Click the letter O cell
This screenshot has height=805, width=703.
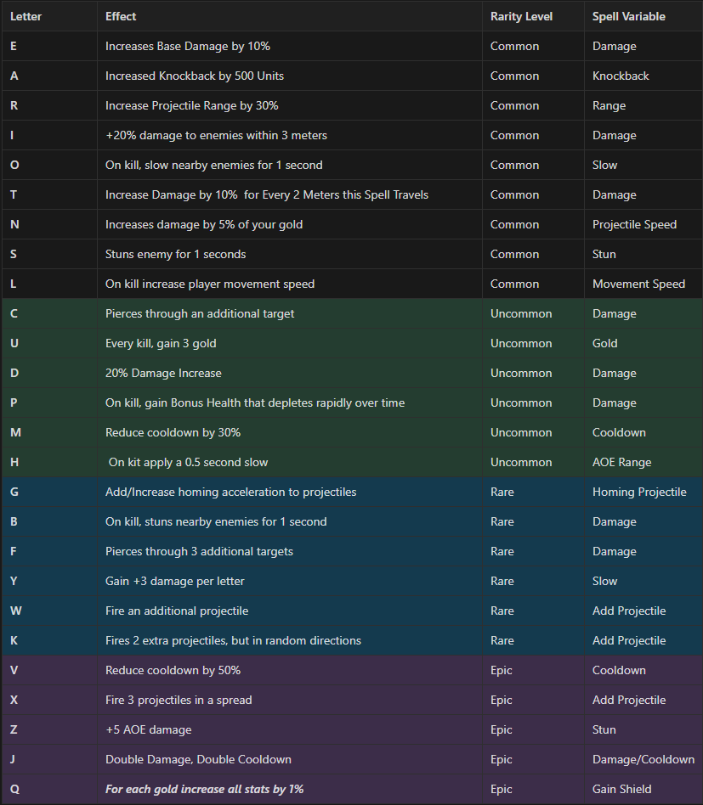[14, 165]
